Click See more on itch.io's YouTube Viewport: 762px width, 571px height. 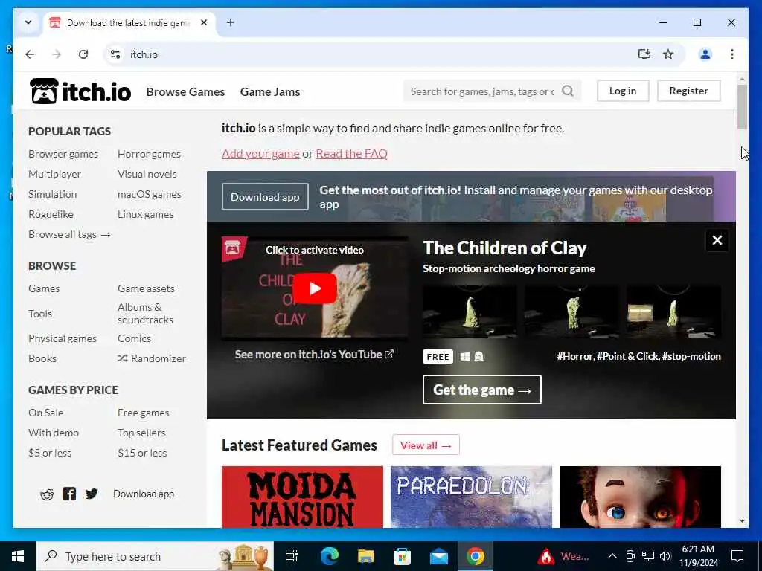314,355
